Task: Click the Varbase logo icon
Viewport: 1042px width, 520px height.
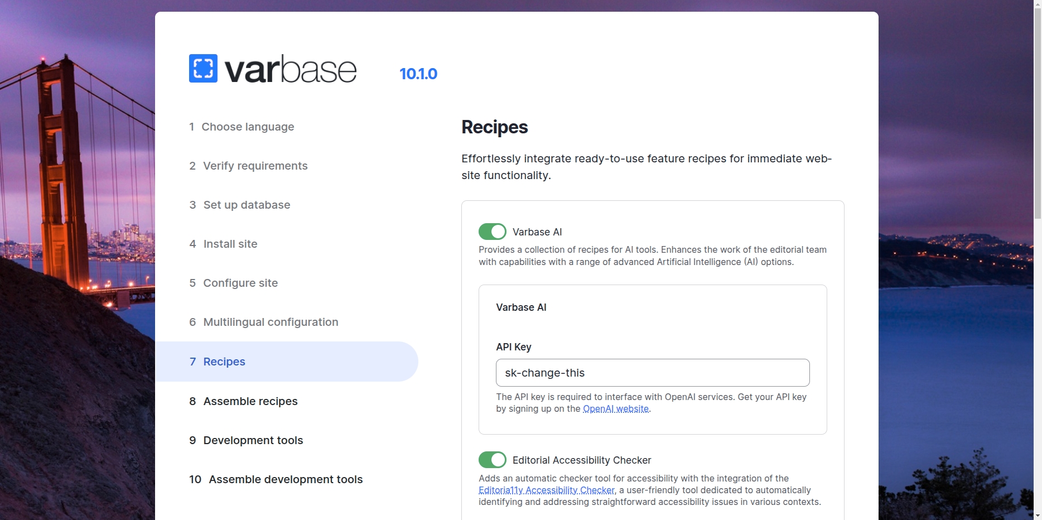Action: point(203,69)
